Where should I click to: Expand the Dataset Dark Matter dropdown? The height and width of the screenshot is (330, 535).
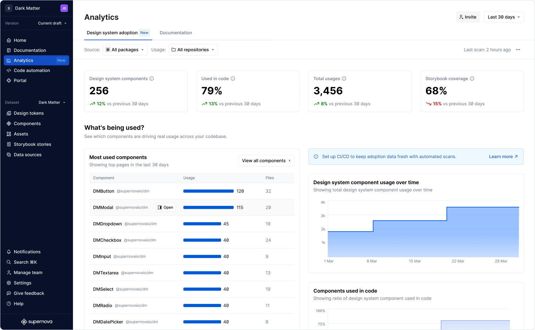52,102
